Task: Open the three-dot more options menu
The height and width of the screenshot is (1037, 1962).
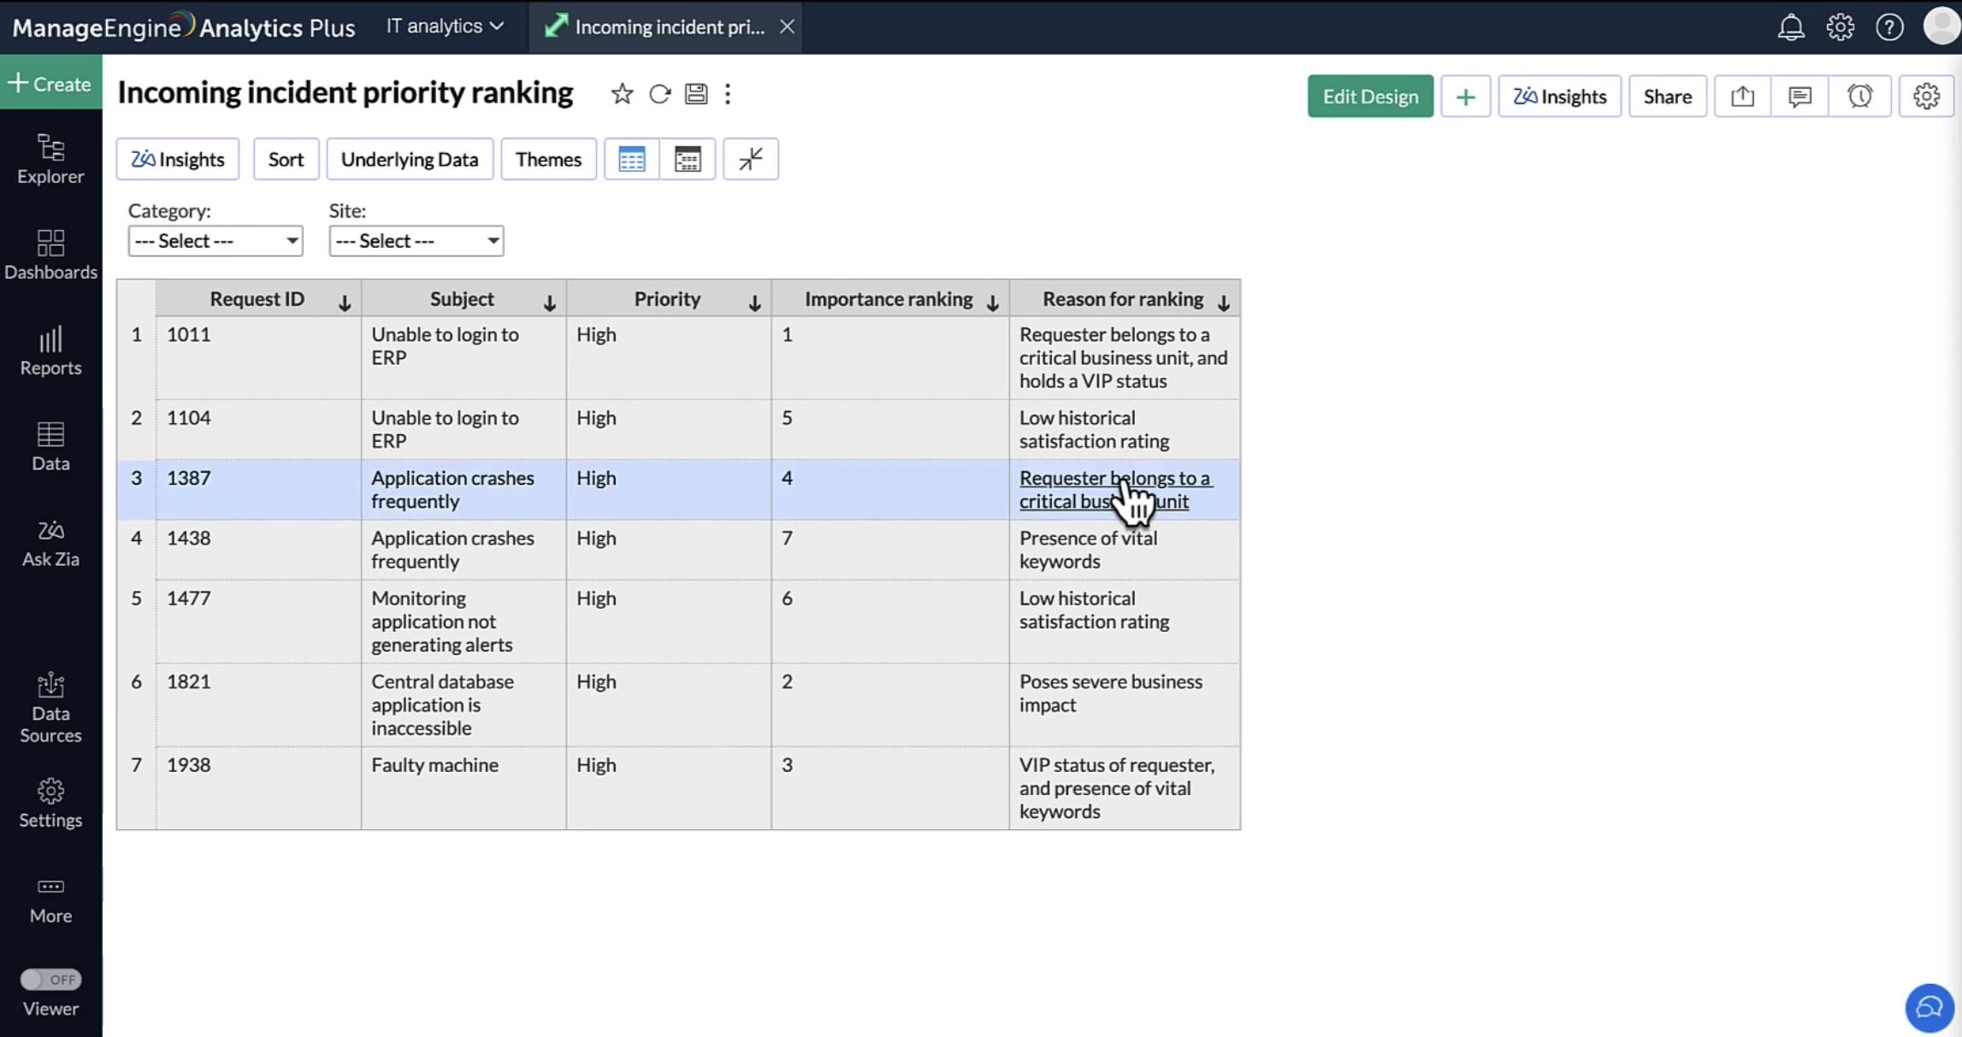Action: click(x=728, y=94)
